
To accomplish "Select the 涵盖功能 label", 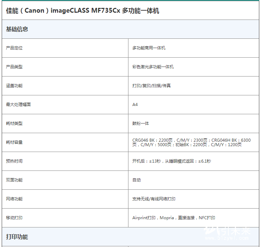I will 14,86.
